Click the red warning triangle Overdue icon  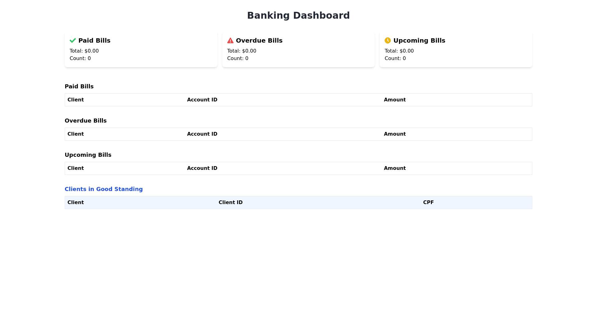230,40
